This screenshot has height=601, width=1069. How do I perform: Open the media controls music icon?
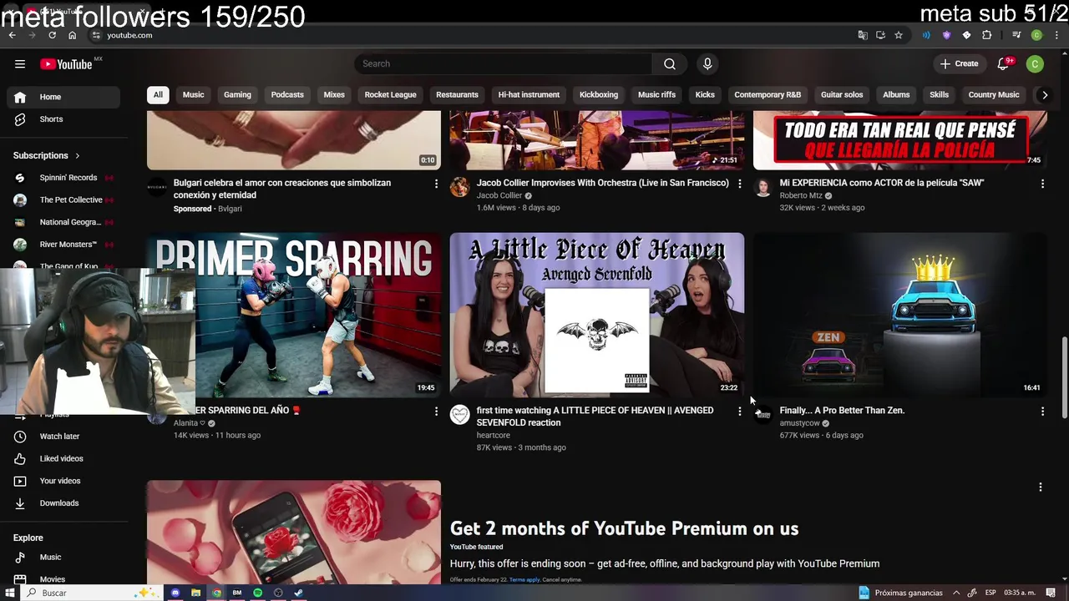[x=1016, y=35]
